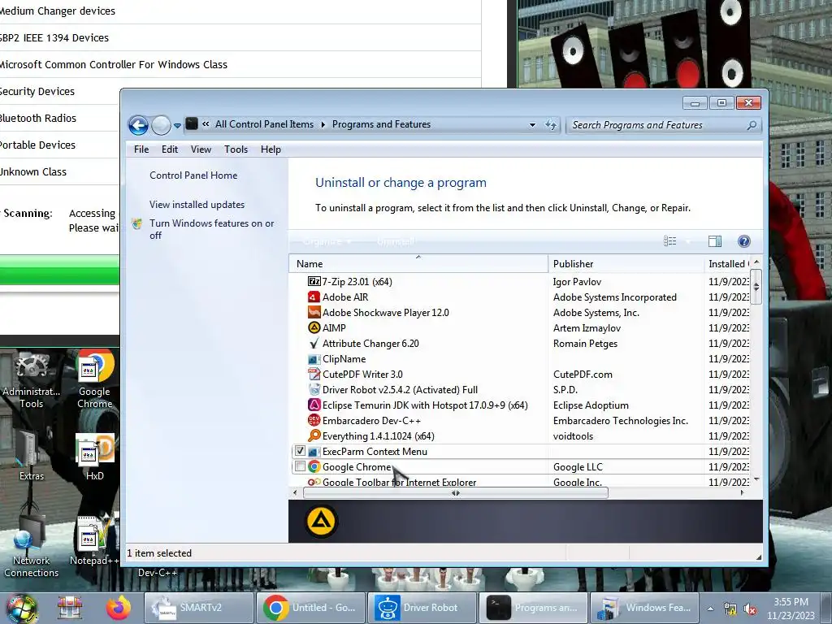
Task: Uncheck the ExecParm Context Menu checkbox
Action: (x=300, y=451)
